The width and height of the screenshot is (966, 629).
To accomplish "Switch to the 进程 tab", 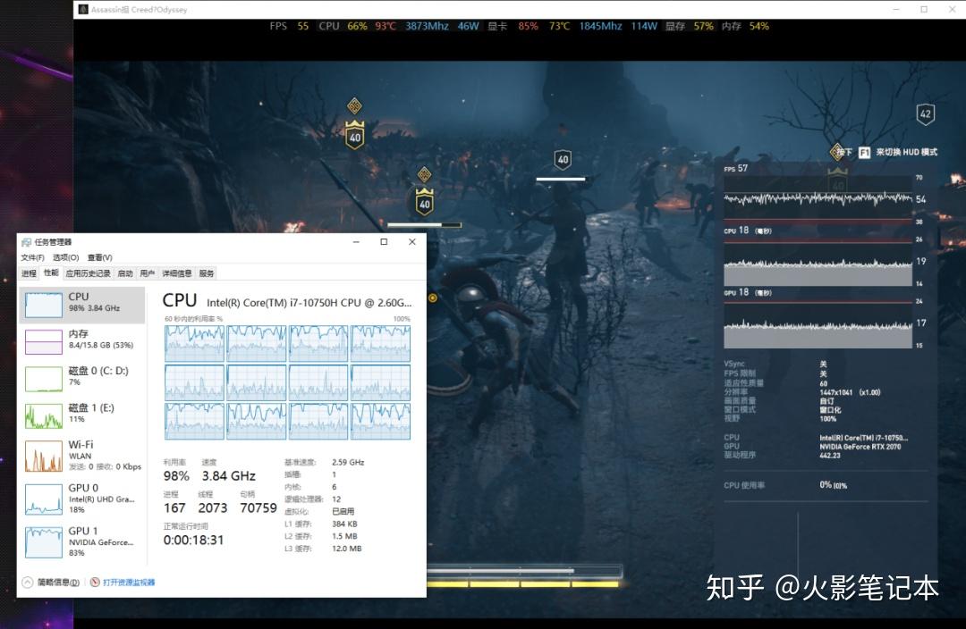I will (x=29, y=273).
